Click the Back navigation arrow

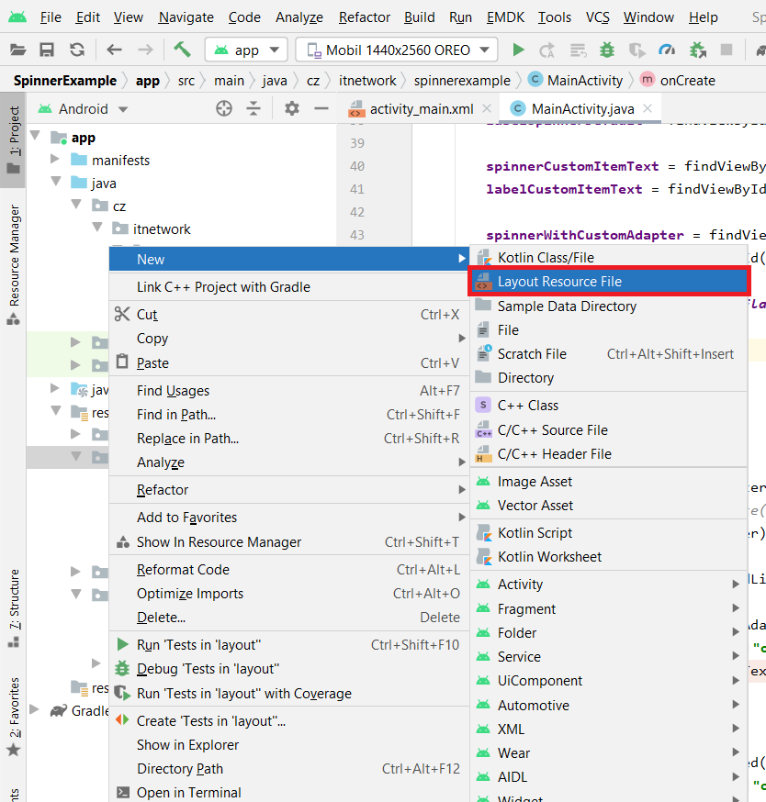(114, 50)
